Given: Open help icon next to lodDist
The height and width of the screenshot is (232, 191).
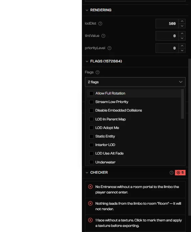Looking at the screenshot, I should [100, 24].
